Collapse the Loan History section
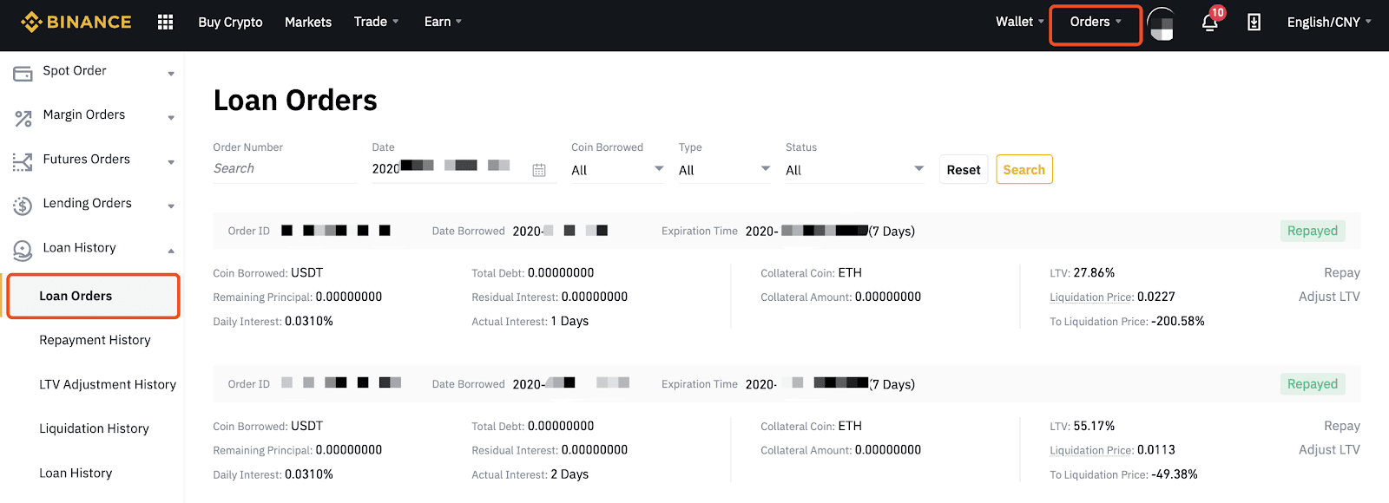This screenshot has height=503, width=1389. [171, 251]
